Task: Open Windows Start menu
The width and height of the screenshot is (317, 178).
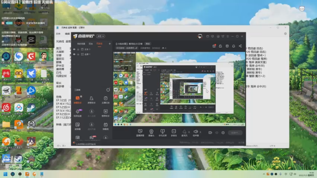Action: pos(6,174)
